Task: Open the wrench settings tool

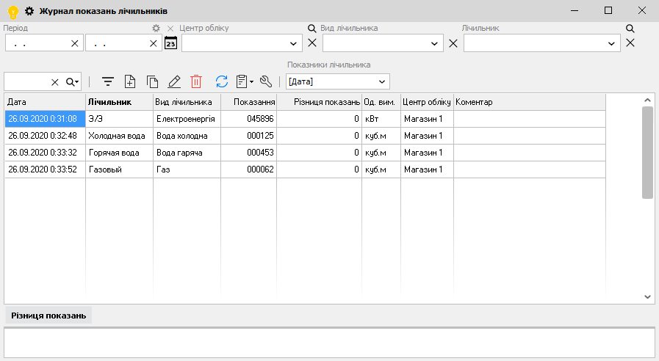Action: click(x=266, y=81)
